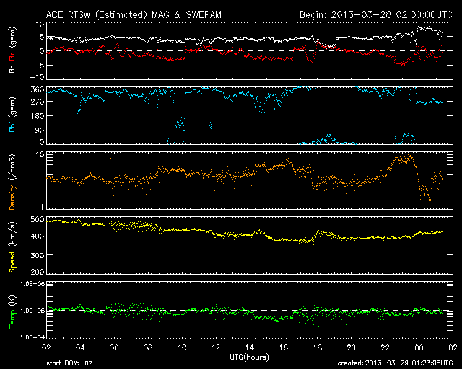Click the '200' tick label on Speed axis
The height and width of the screenshot is (369, 462).
(38, 272)
